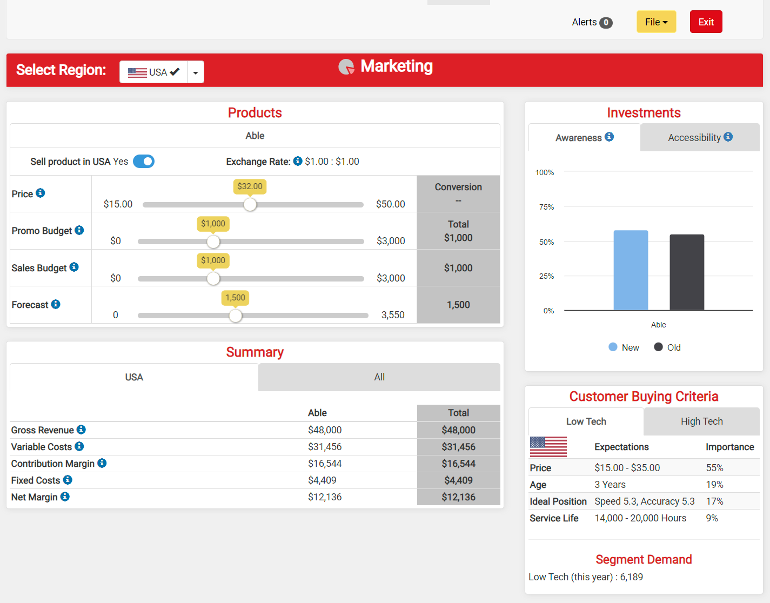Click the Variable Costs Able value $31,456
This screenshot has height=603, width=770.
325,447
